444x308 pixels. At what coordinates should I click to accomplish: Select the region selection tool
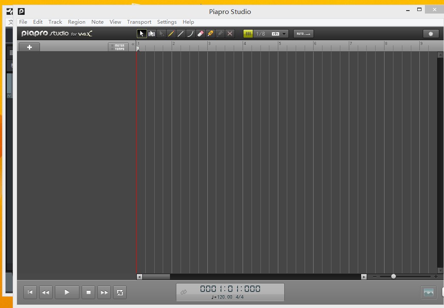(152, 34)
